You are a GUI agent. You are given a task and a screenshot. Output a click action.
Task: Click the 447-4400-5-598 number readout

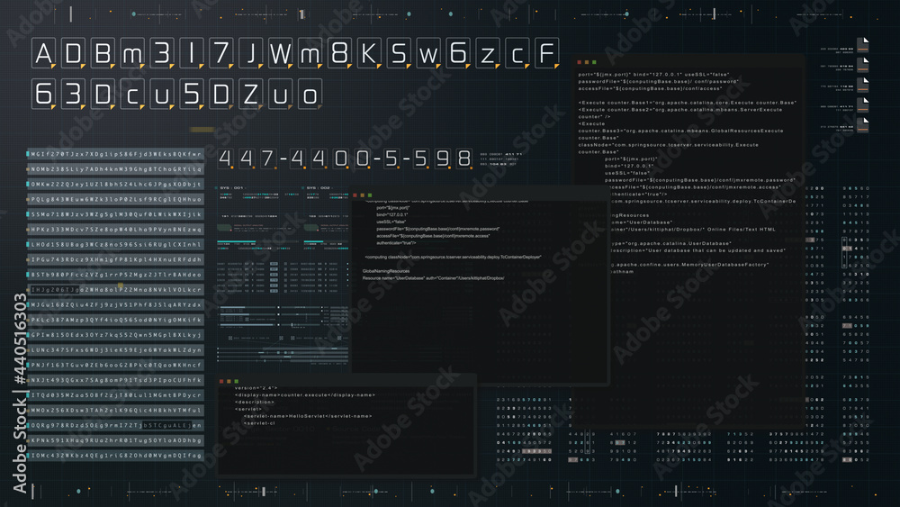[x=345, y=158]
